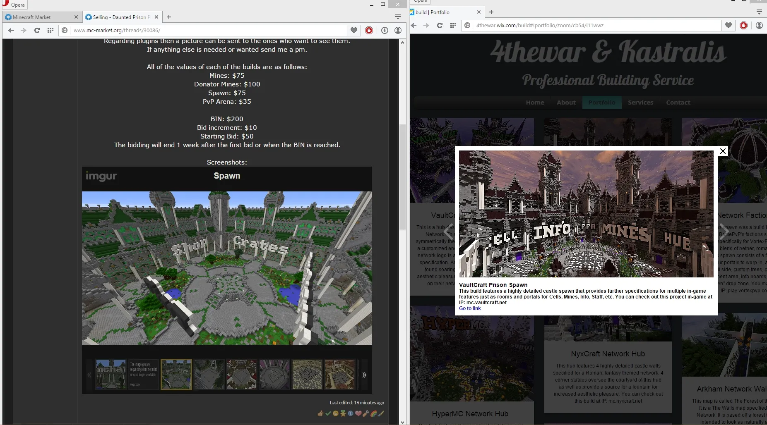Click the mc-market vertical scrollbar thumb

tap(402, 177)
